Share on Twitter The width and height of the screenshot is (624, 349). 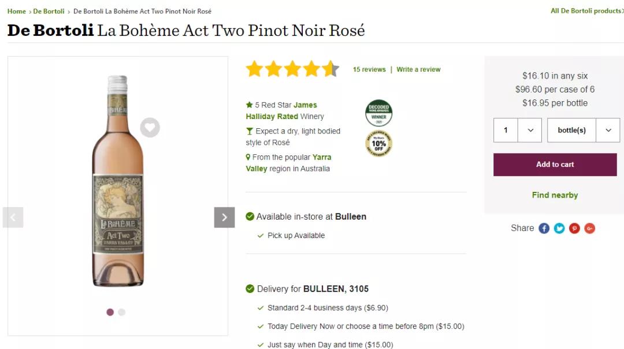(559, 228)
